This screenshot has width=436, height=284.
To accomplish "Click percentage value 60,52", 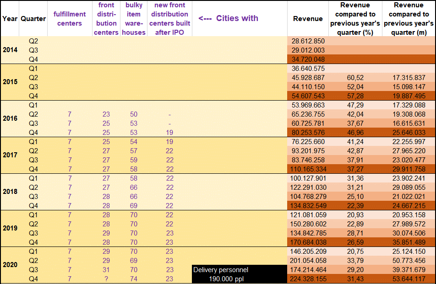I will tap(355, 78).
